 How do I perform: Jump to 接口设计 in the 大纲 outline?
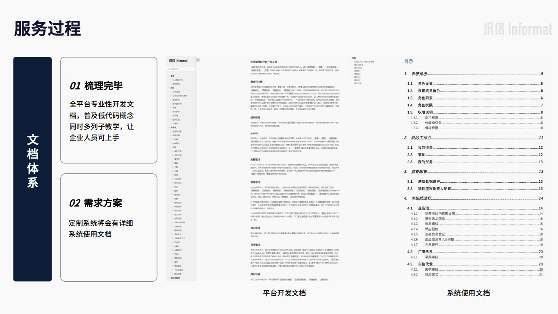[x=358, y=77]
